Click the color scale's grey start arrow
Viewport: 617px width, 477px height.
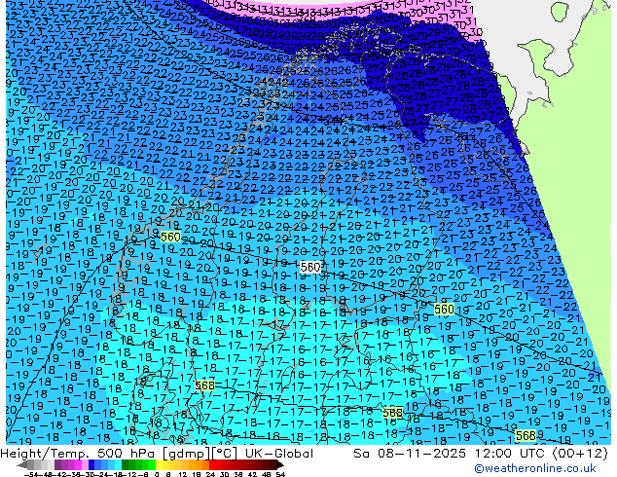point(21,464)
